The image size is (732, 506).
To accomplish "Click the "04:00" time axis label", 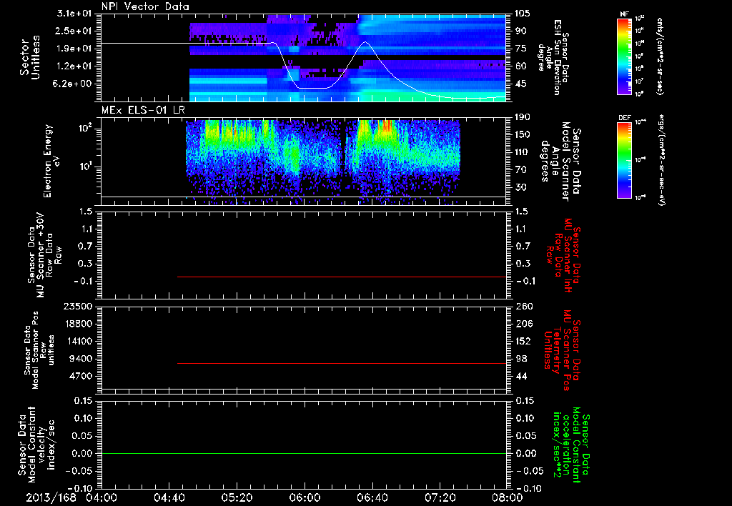I will click(x=102, y=497).
